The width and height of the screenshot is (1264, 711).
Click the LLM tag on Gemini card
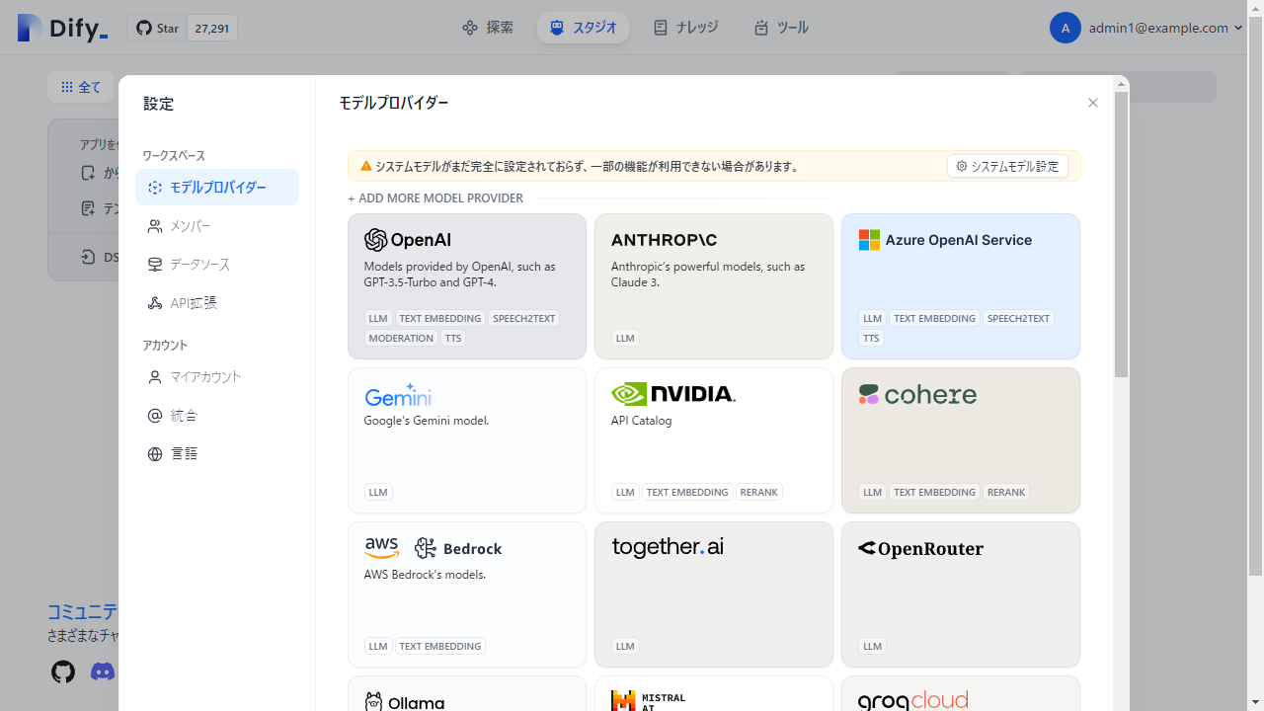[x=378, y=492]
